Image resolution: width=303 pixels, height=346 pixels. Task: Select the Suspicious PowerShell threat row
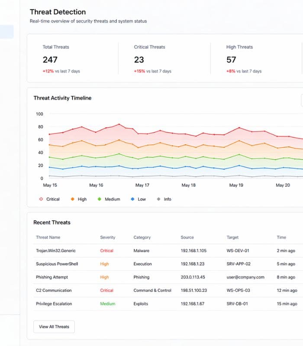57,264
